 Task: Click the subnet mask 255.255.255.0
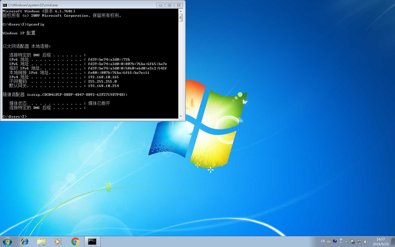pyautogui.click(x=102, y=82)
